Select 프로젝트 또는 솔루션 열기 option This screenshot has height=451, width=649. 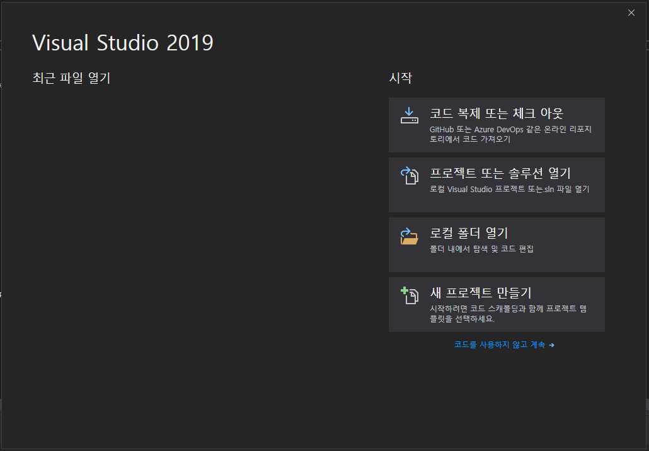(497, 185)
